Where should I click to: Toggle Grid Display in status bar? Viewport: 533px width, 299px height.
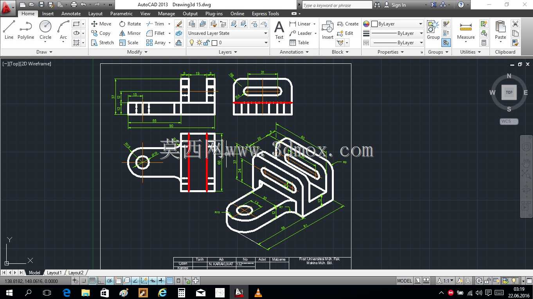92,281
